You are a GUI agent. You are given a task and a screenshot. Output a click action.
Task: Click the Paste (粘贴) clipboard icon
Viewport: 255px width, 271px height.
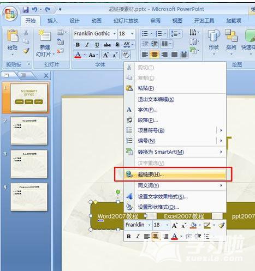point(13,35)
